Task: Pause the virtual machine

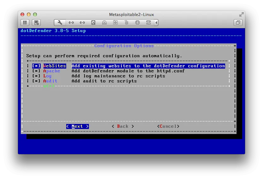Action: (25, 23)
